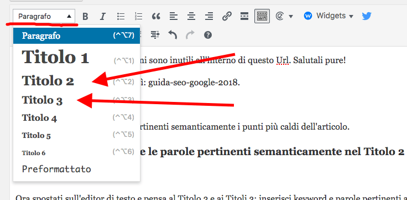Choose Titolo 3 heading format

point(76,100)
